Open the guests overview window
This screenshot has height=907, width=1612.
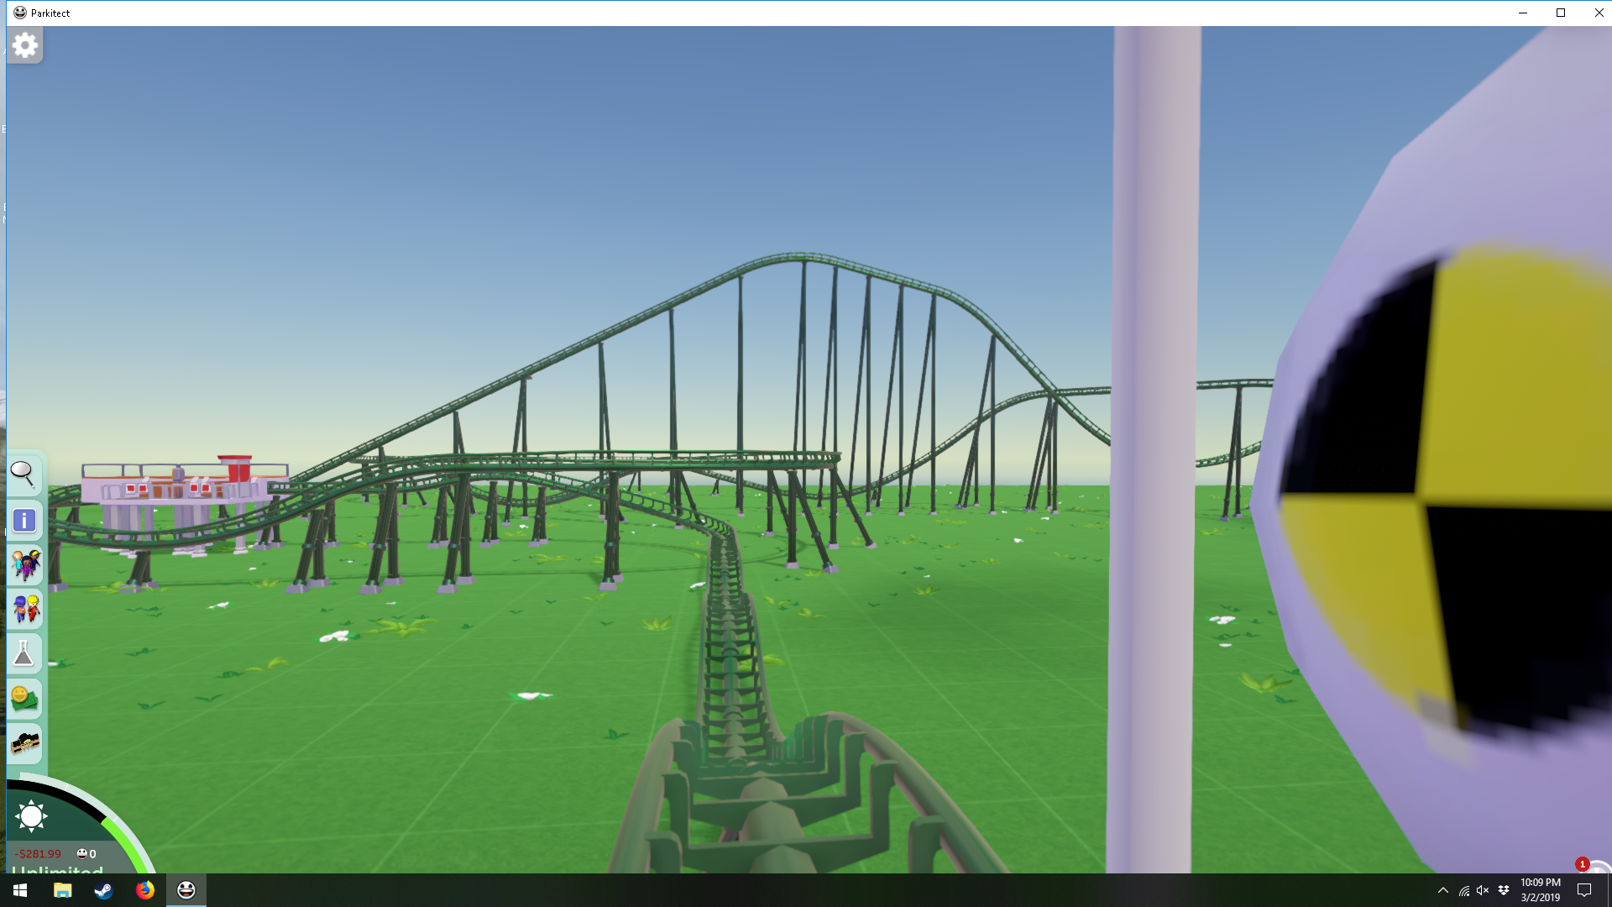pos(25,565)
